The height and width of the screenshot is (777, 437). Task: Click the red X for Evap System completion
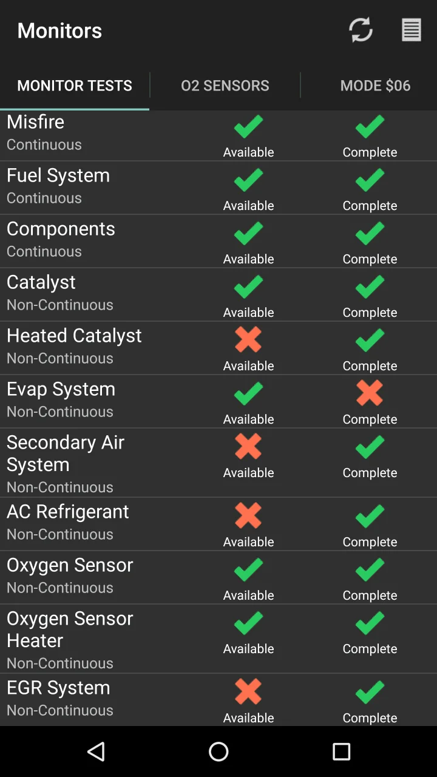[370, 393]
